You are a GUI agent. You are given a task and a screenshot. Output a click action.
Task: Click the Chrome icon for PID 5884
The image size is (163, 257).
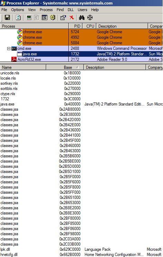[x=20, y=43]
